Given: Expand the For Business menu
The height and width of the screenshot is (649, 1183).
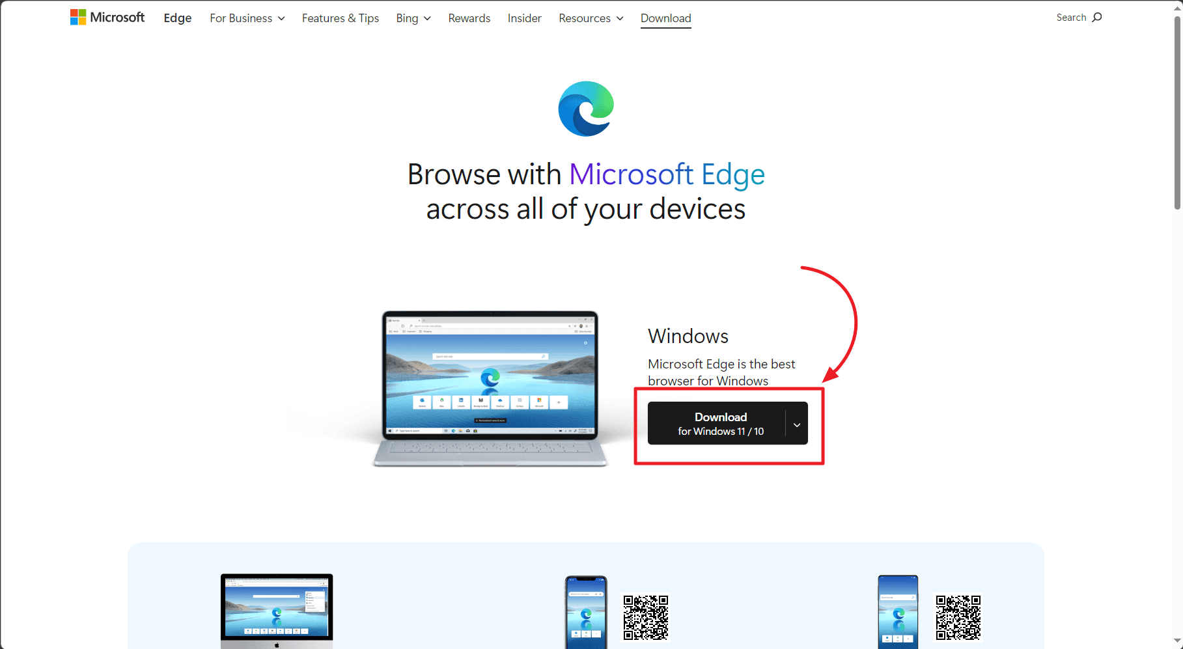Looking at the screenshot, I should pos(247,18).
